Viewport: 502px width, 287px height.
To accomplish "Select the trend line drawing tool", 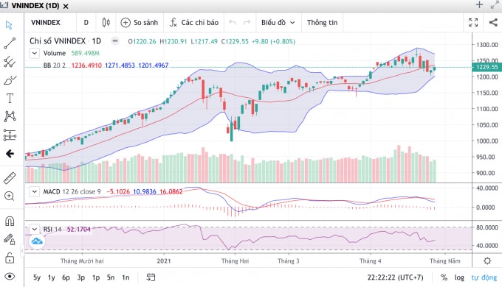I will [10, 43].
